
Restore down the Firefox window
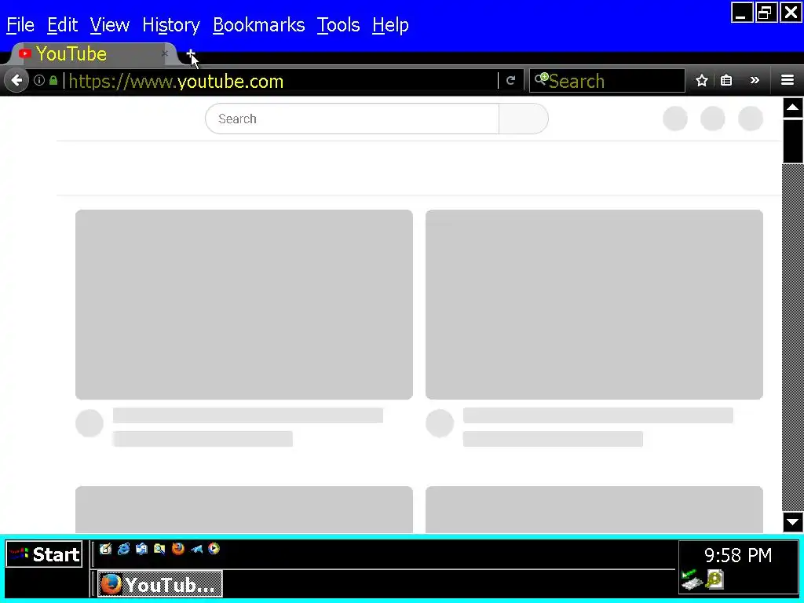coord(765,13)
